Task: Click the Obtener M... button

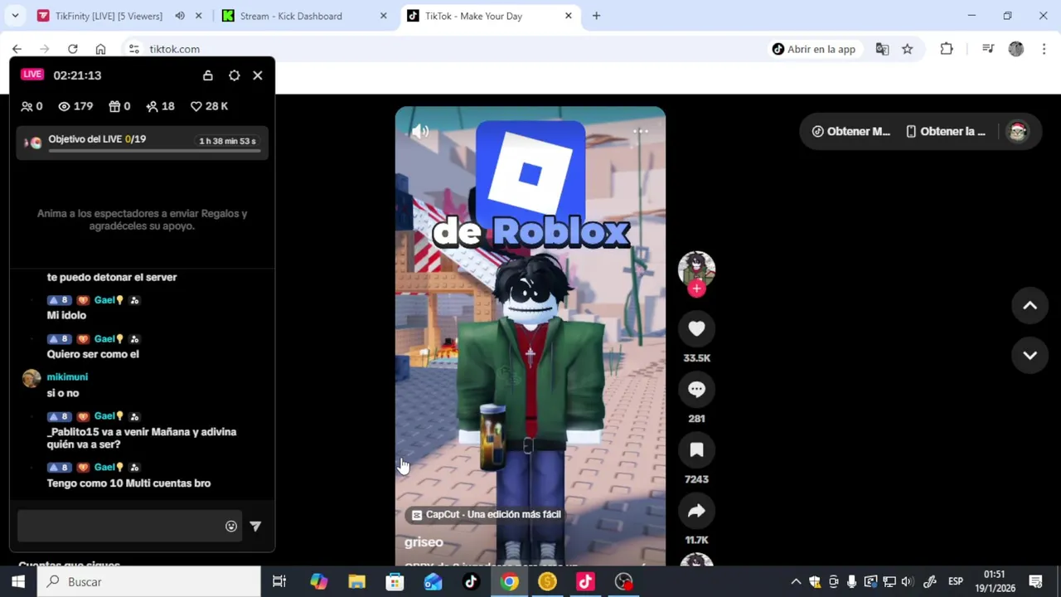Action: [x=850, y=131]
